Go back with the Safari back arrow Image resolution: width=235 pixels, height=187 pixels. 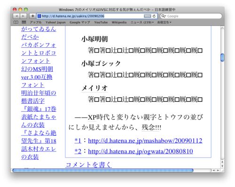16,16
